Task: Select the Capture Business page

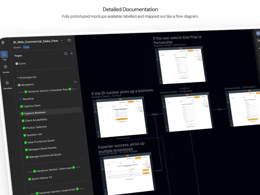Action: coord(50,112)
